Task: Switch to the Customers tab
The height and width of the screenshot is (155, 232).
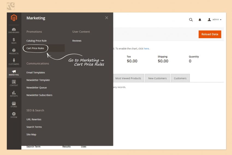Action: coord(180,78)
